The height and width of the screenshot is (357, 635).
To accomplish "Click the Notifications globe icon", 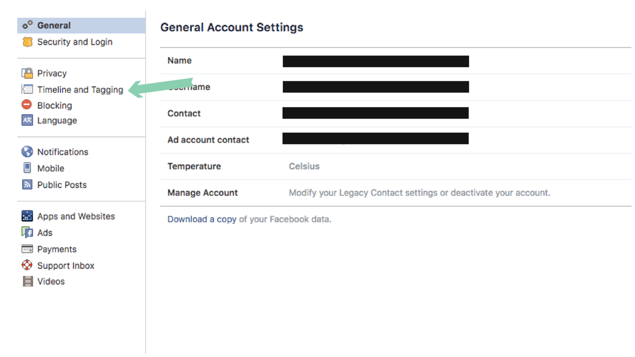I will (27, 152).
